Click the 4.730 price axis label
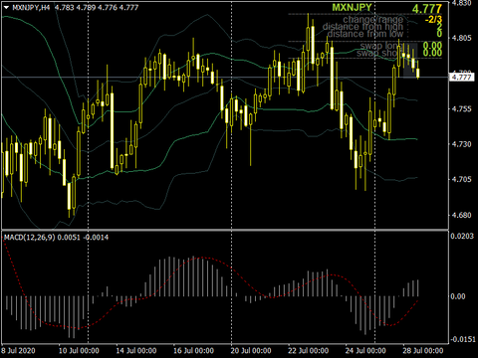This screenshot has width=478, height=358. (461, 144)
